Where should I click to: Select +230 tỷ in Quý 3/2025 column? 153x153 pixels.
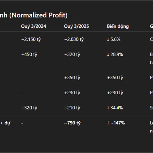tap(72, 93)
